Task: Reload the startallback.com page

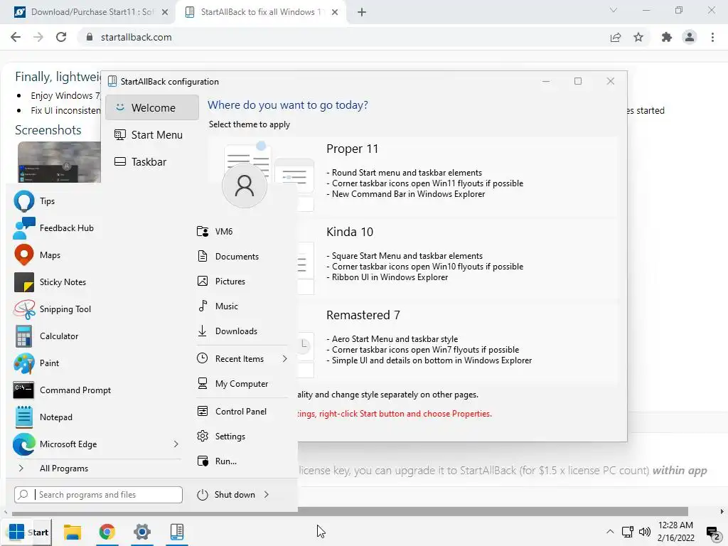Action: (x=61, y=37)
